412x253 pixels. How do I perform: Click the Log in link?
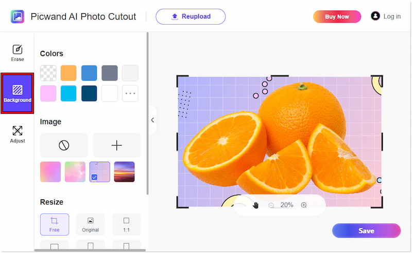click(x=392, y=16)
